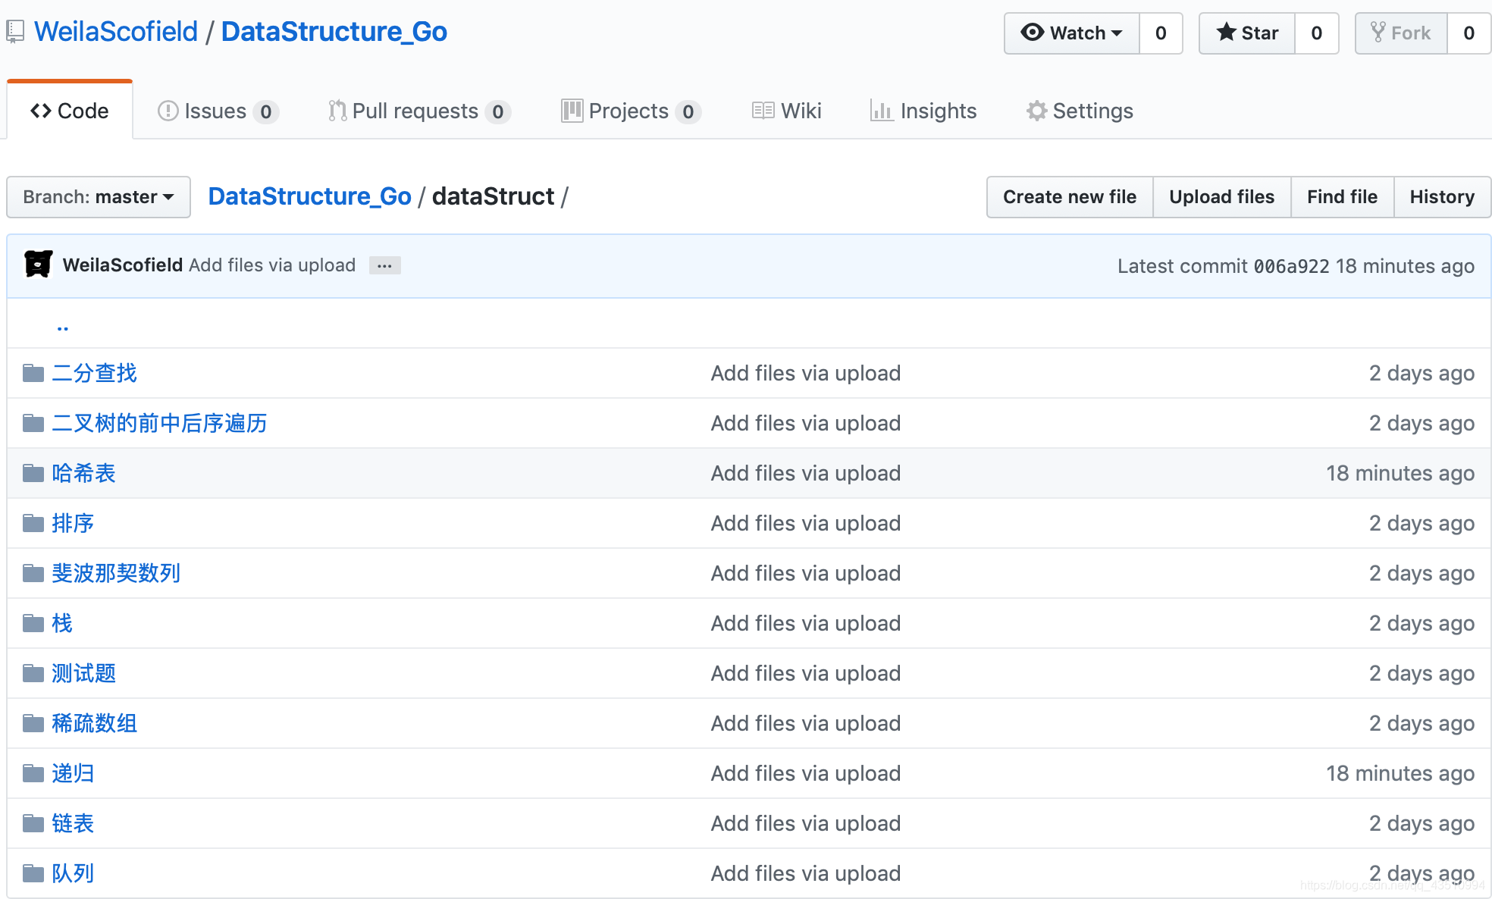Click folder icon next to 递归
Image resolution: width=1492 pixels, height=899 pixels.
coord(33,773)
